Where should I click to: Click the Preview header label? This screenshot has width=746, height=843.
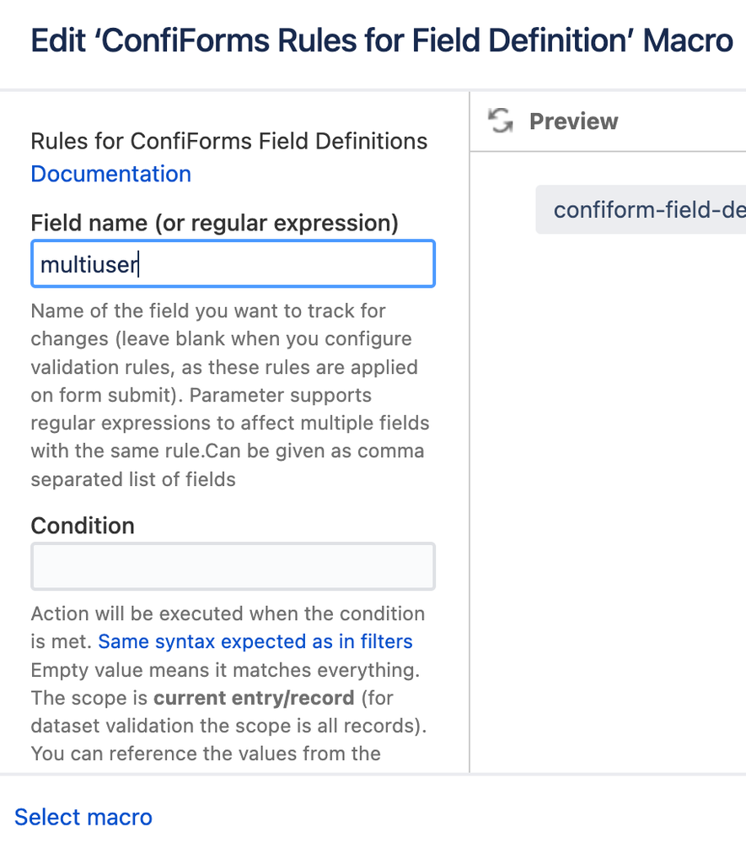[x=573, y=122]
